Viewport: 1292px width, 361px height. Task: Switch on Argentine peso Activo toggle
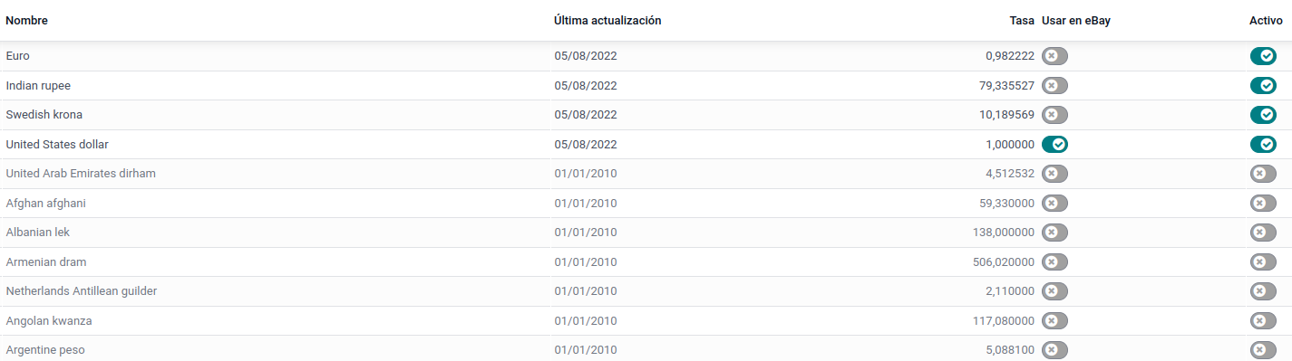(x=1263, y=350)
